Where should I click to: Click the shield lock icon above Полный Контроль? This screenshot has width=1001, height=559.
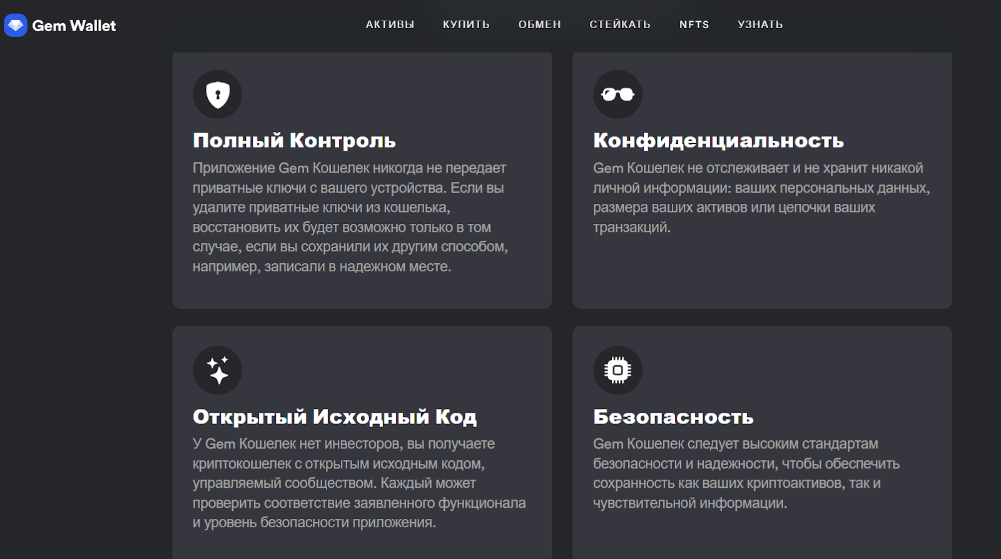(218, 94)
